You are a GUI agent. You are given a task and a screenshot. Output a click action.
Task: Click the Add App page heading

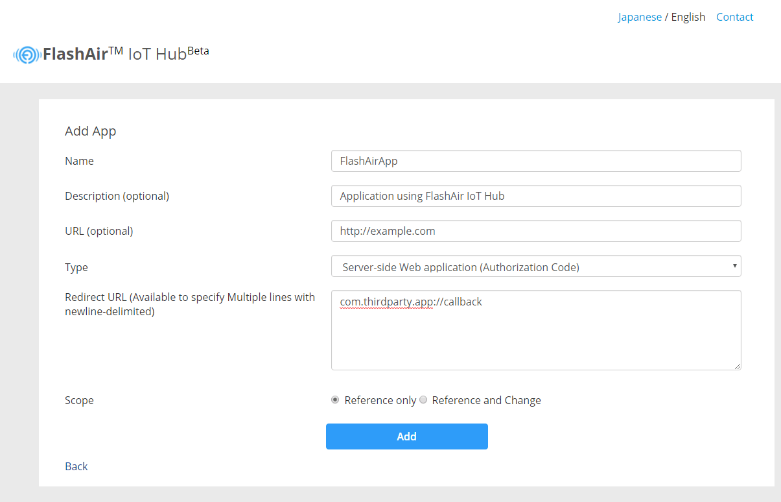(90, 131)
